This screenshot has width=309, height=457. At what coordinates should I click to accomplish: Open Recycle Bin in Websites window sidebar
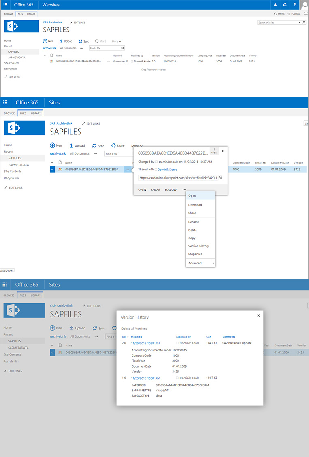(11, 69)
